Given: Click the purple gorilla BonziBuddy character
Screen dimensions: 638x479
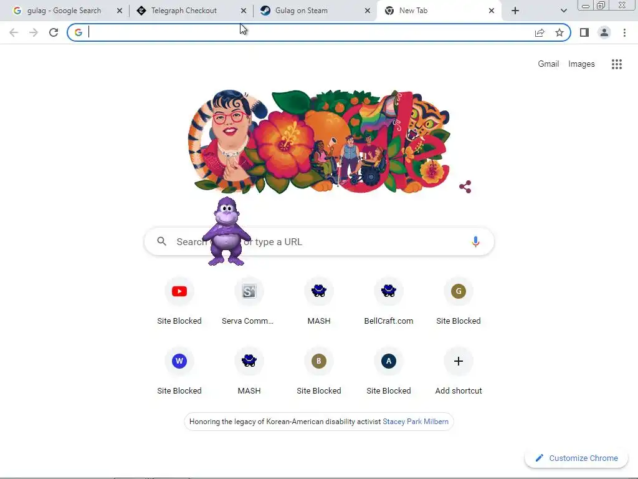Looking at the screenshot, I should tap(227, 231).
